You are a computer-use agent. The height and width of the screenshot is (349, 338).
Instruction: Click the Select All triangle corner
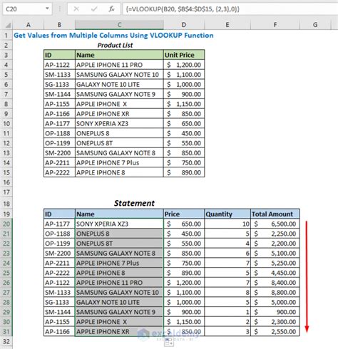point(8,25)
